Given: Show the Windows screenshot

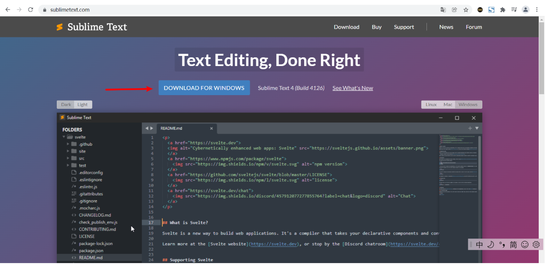Looking at the screenshot, I should tap(468, 105).
